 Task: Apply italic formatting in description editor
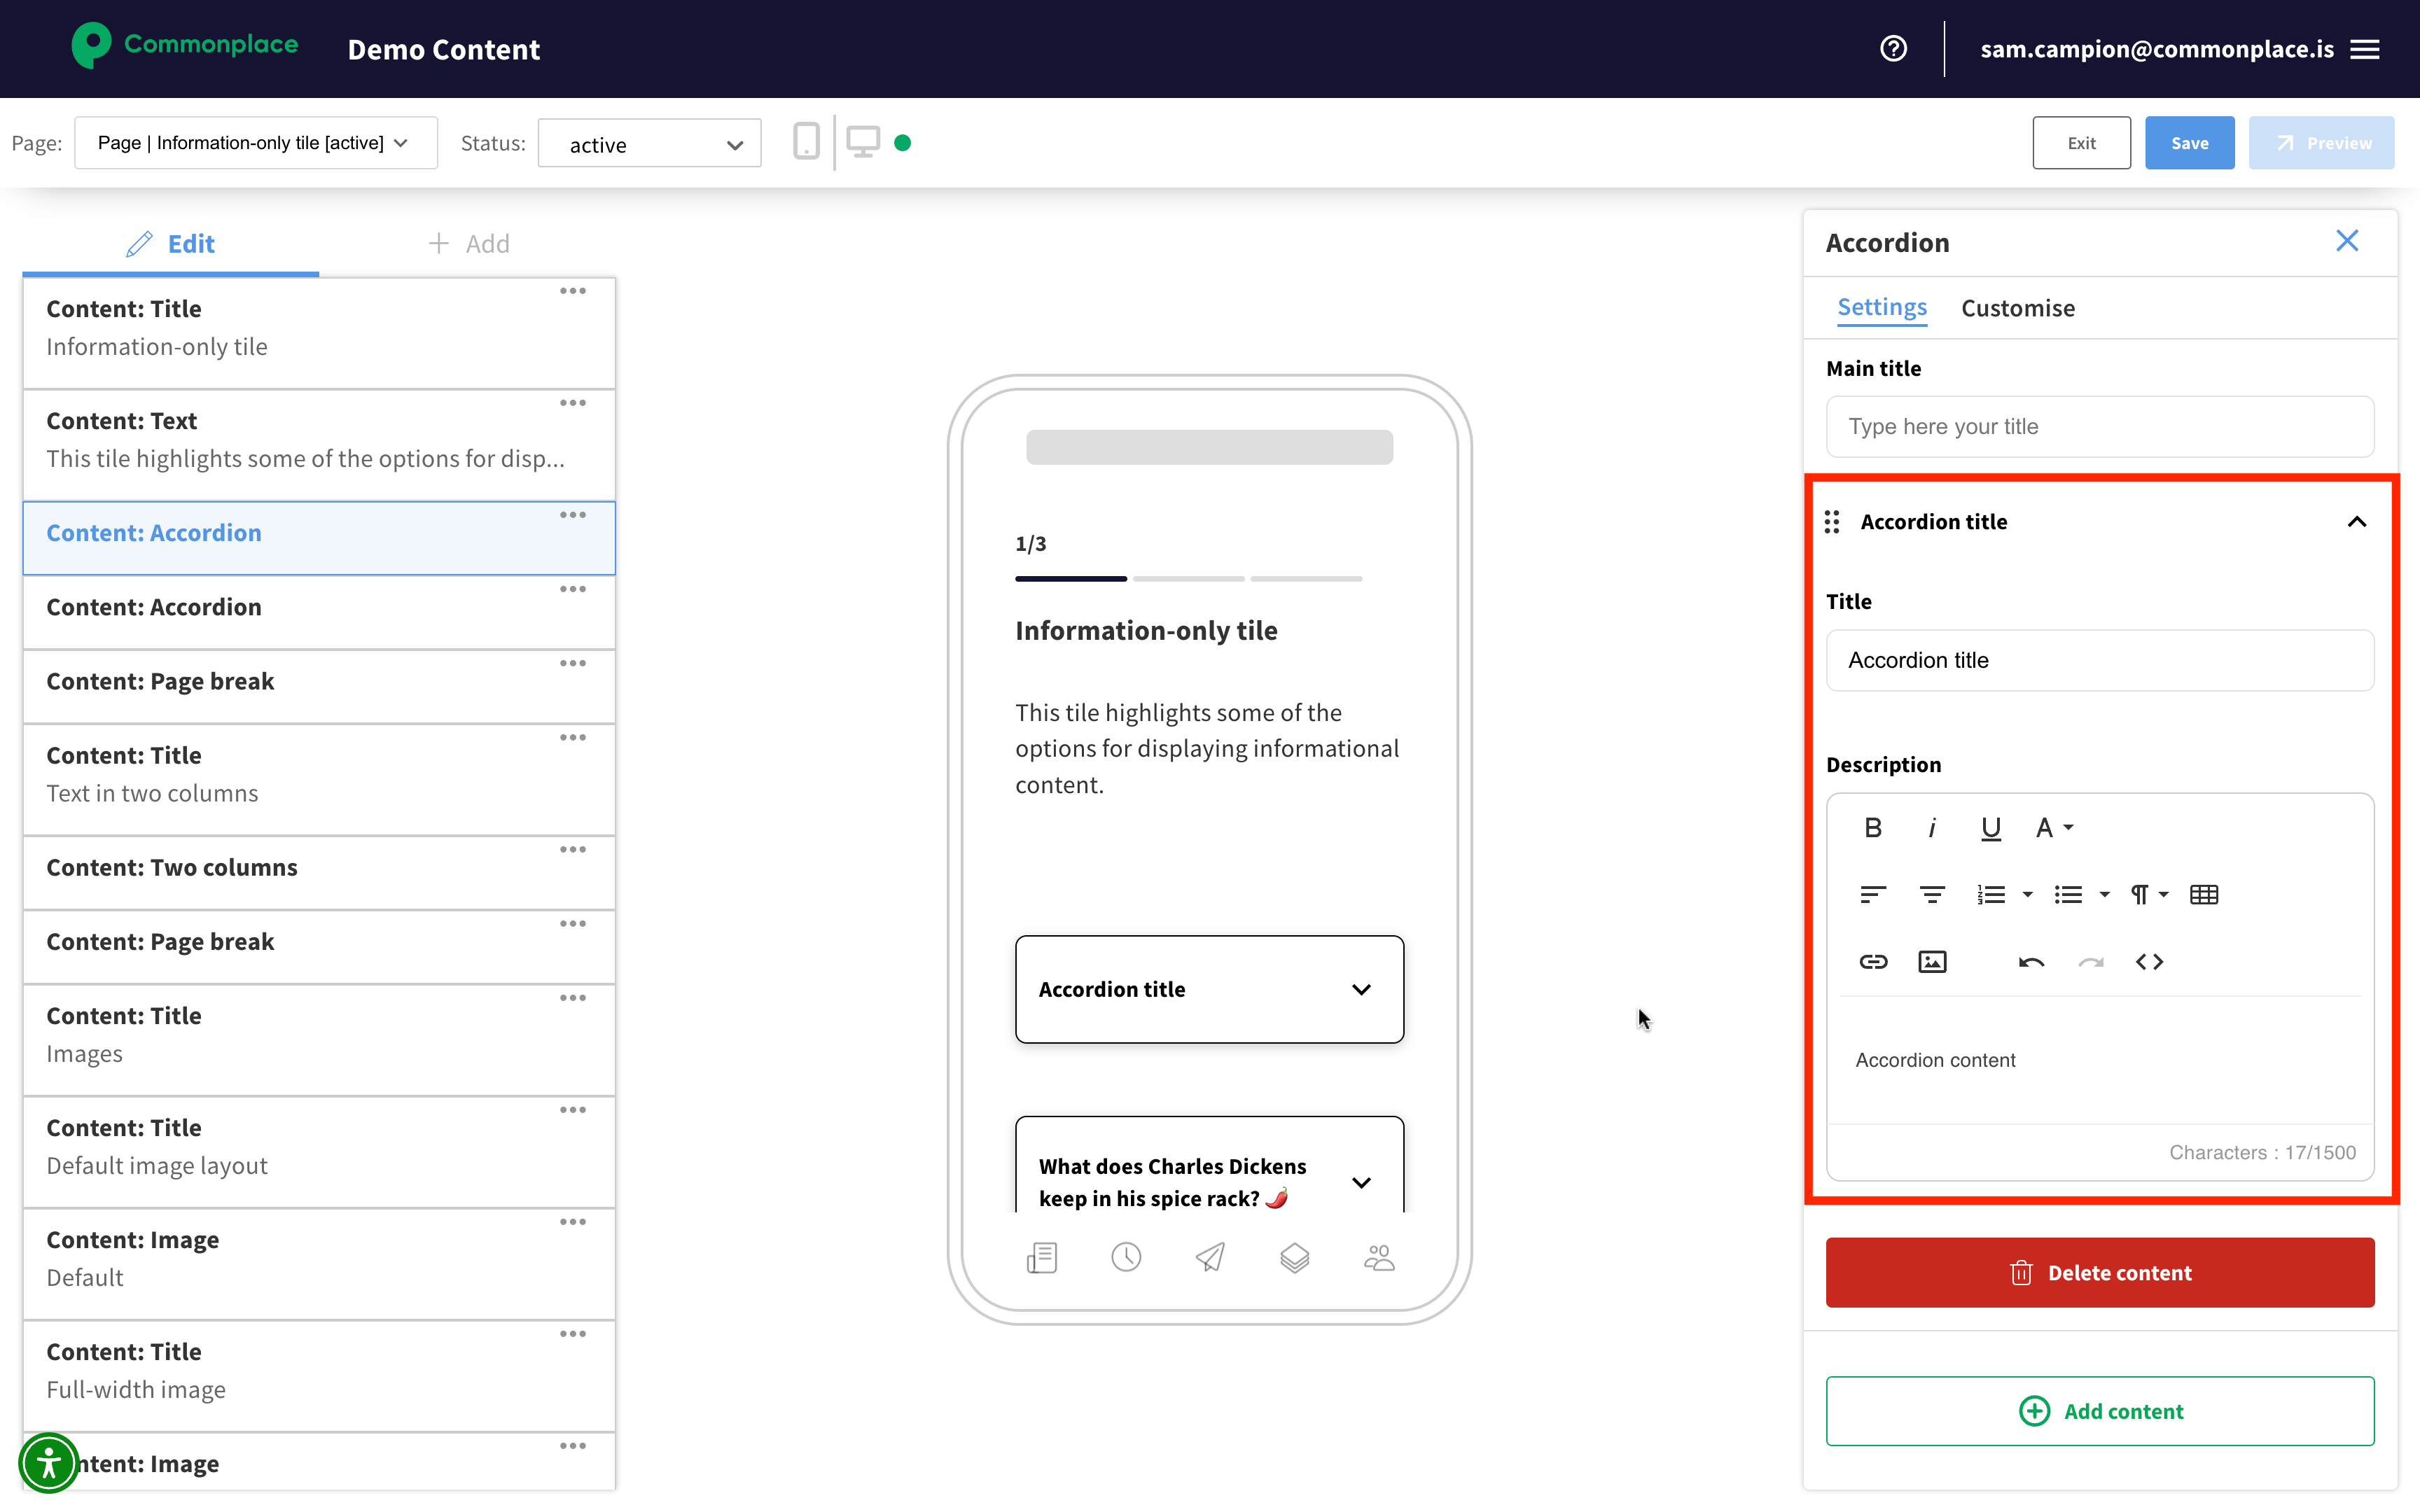(x=1932, y=828)
